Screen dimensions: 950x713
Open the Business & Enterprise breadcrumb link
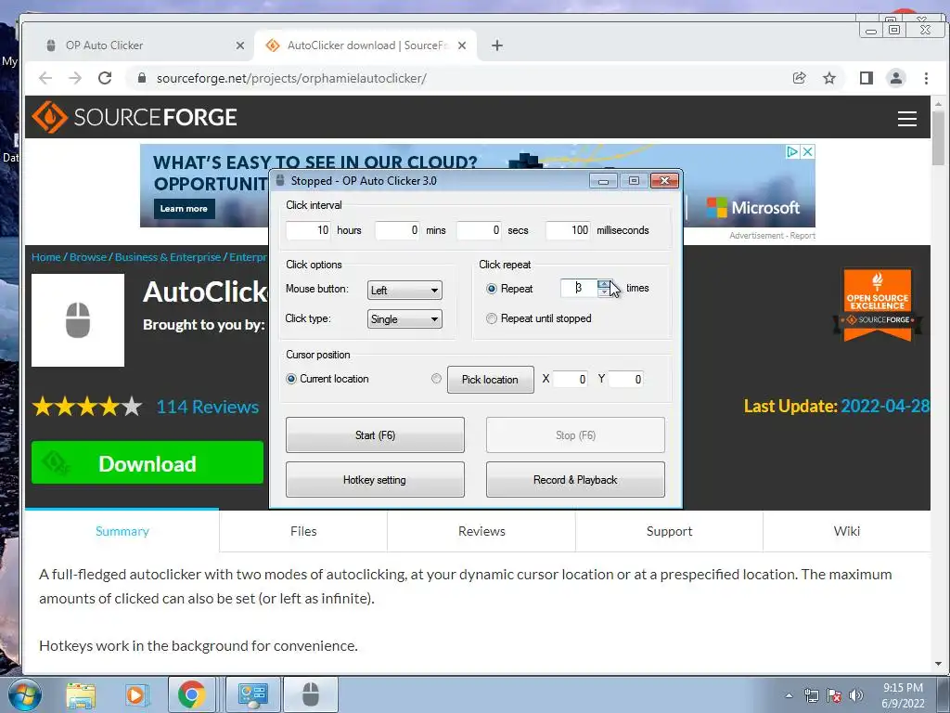tap(168, 257)
